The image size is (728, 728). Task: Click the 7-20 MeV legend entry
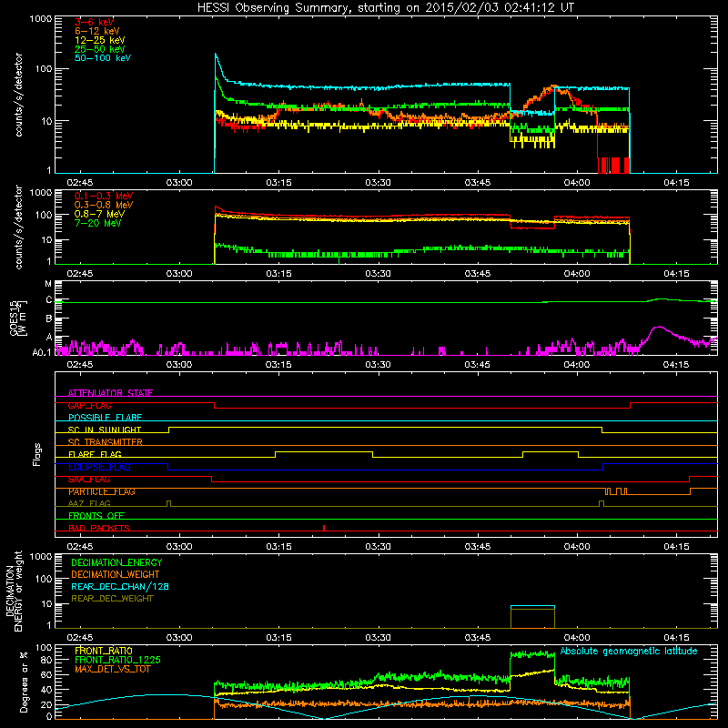pyautogui.click(x=97, y=223)
